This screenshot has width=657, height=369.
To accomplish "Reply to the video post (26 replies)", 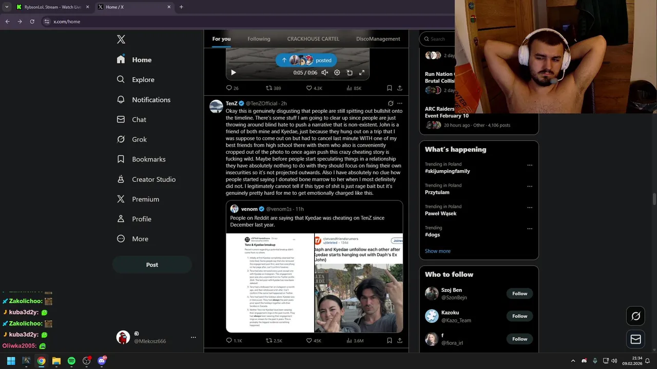I will 233,88.
